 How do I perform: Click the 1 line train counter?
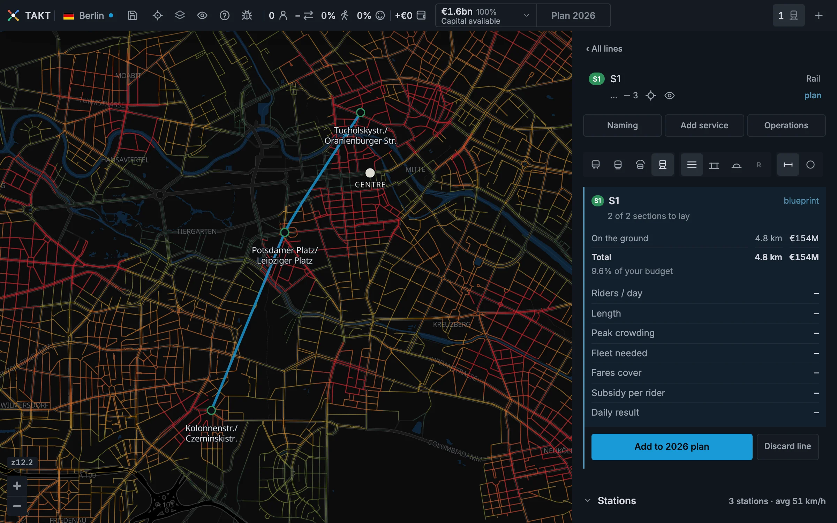click(x=789, y=15)
